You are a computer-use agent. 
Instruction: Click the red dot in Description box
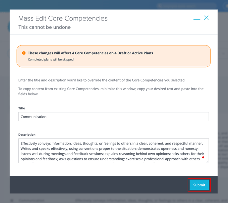tap(203, 157)
